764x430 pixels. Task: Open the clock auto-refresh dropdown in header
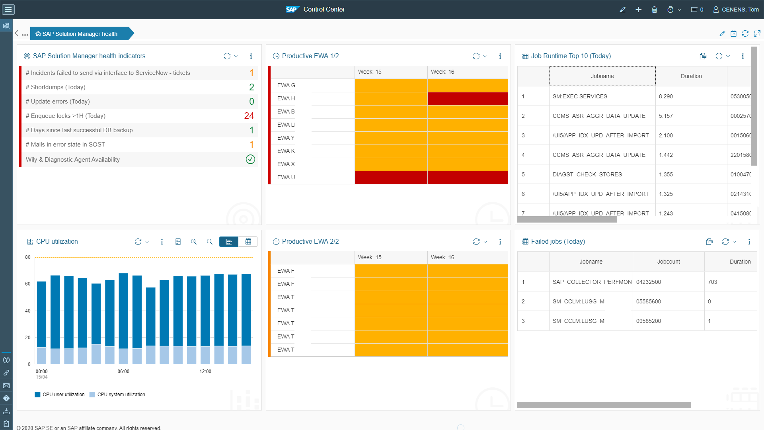pyautogui.click(x=674, y=10)
